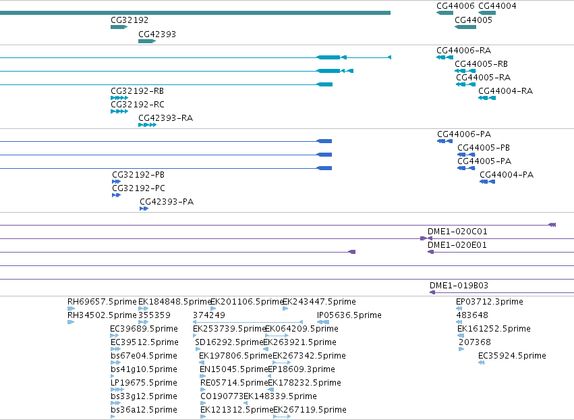Image resolution: width=574 pixels, height=420 pixels.
Task: Select the EC35924.5prime EST glyph
Action: click(x=482, y=363)
